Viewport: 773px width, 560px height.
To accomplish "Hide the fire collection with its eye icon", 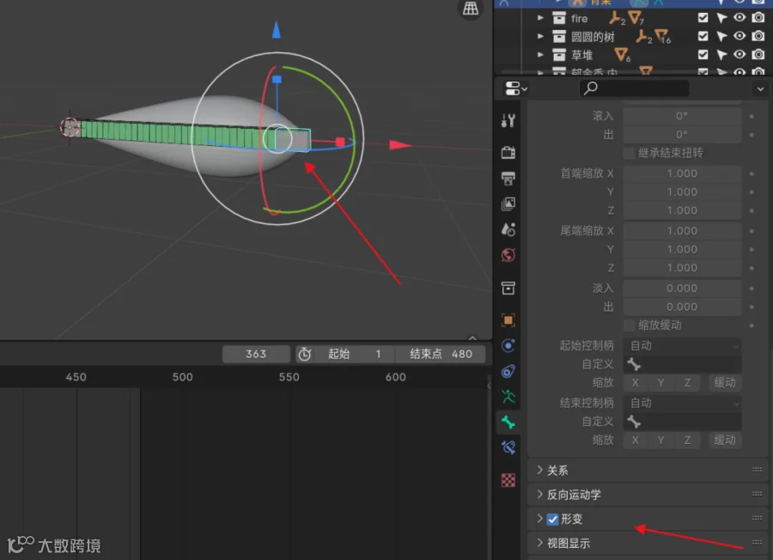I will 740,18.
